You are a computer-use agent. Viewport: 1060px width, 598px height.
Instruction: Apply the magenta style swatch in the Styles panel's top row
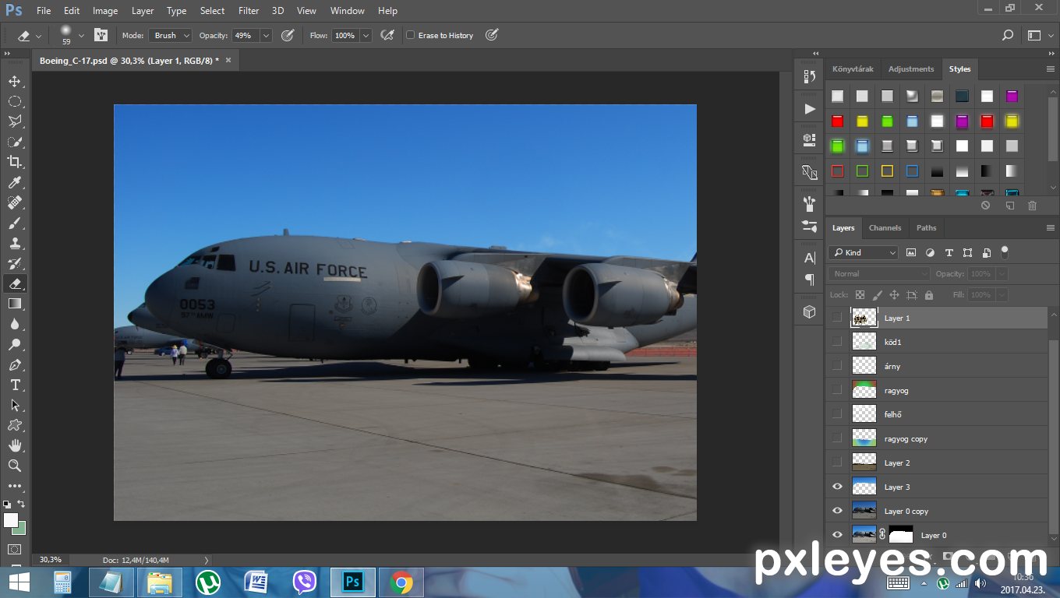1012,97
